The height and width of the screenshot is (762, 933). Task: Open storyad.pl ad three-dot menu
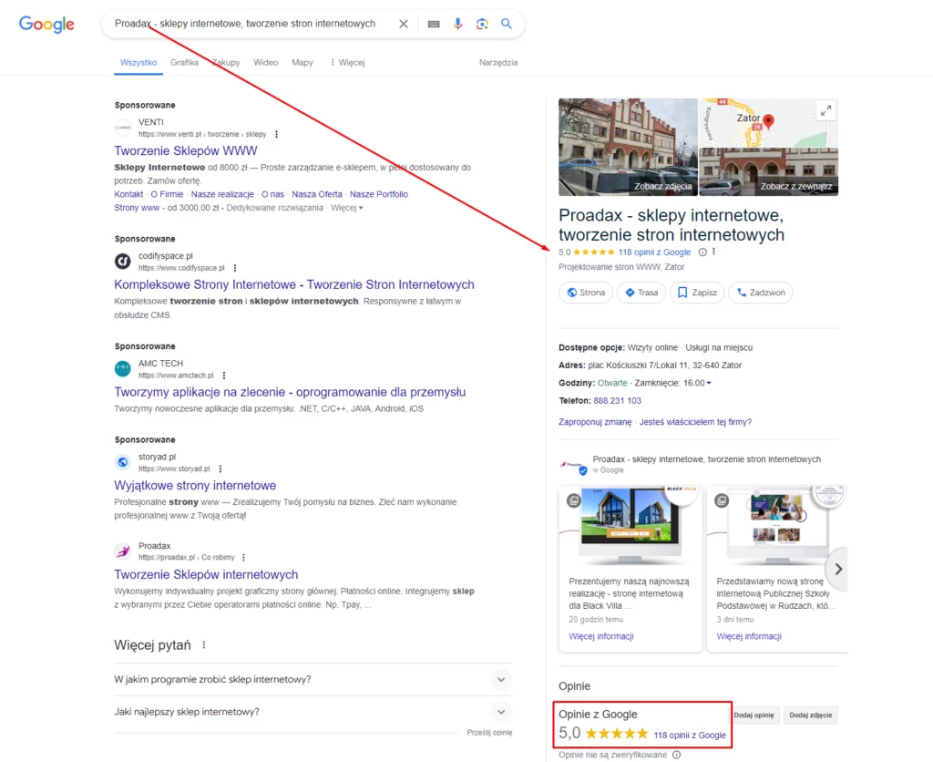point(220,469)
